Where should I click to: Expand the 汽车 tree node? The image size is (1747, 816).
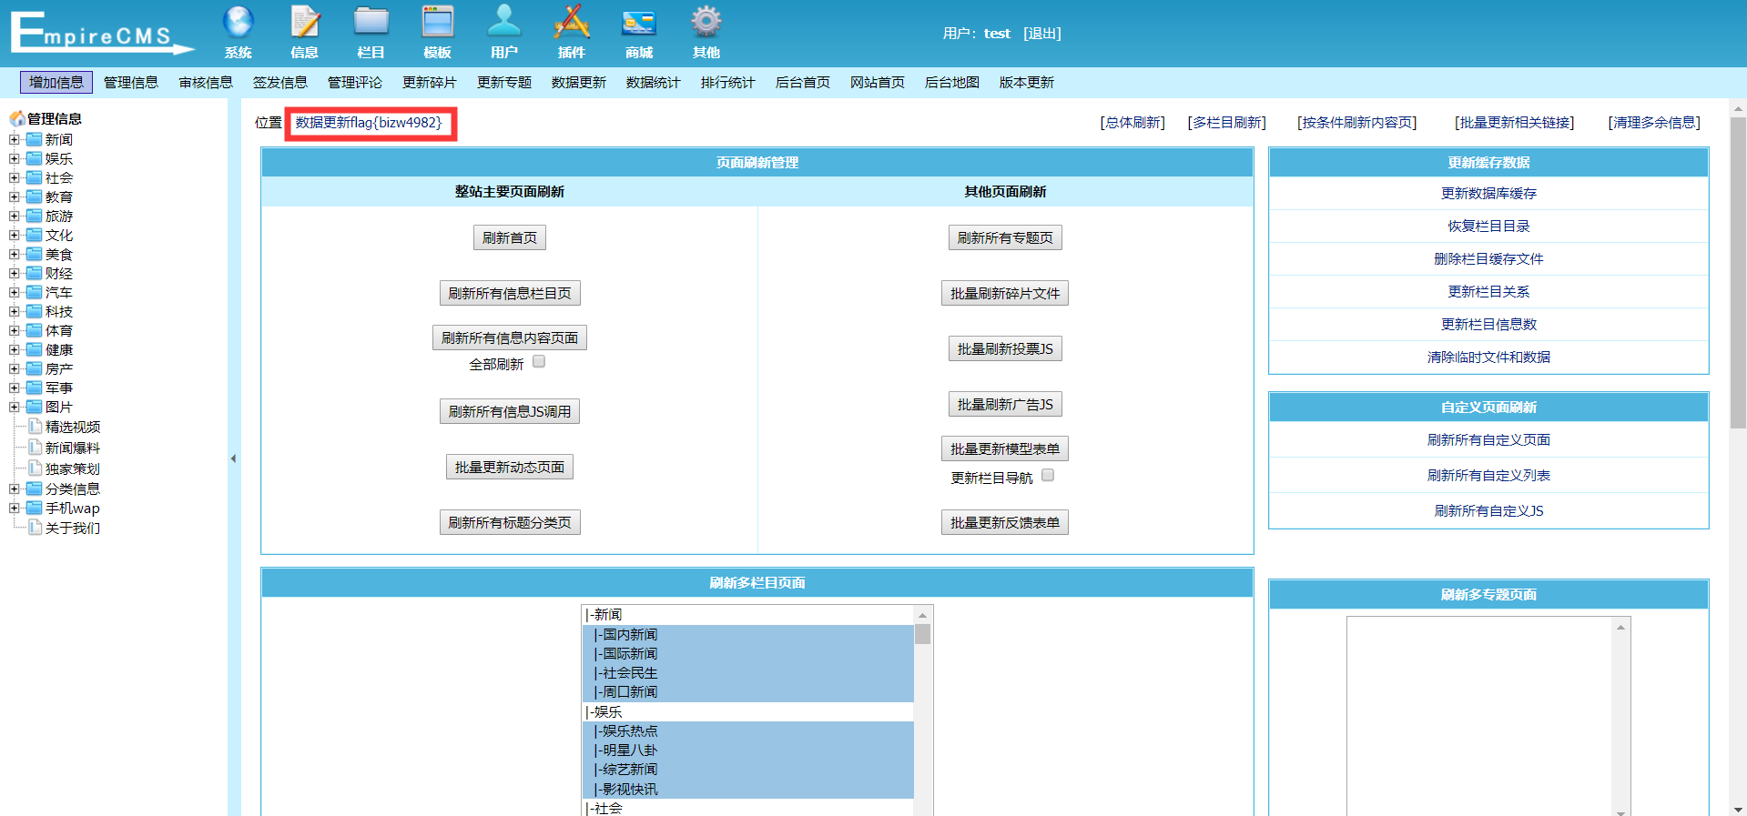(x=14, y=292)
